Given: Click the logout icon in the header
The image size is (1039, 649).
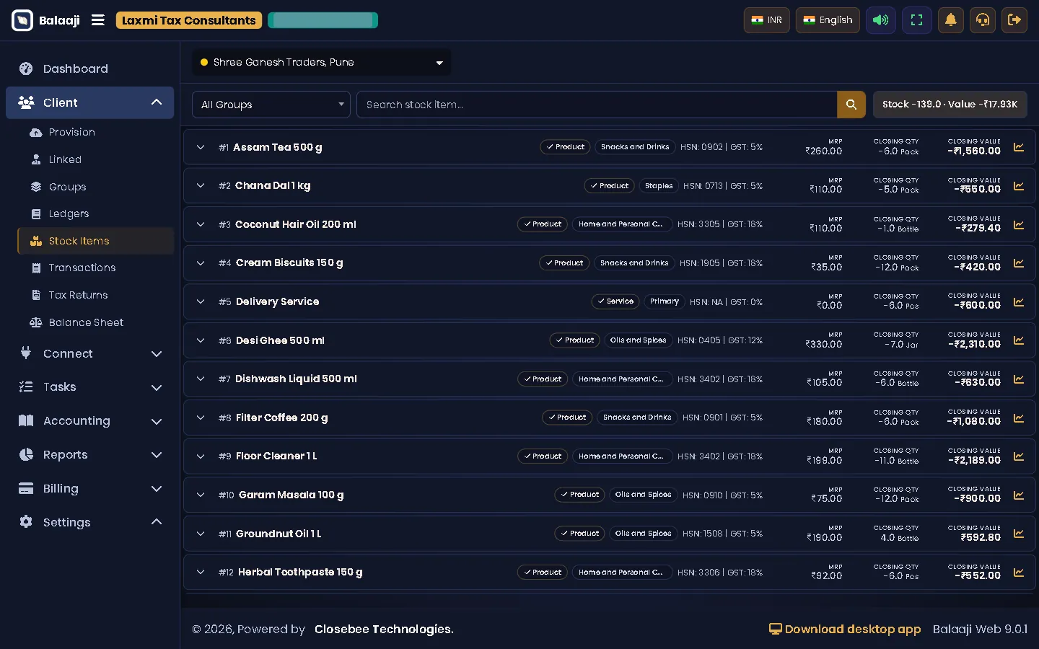Looking at the screenshot, I should (1014, 20).
